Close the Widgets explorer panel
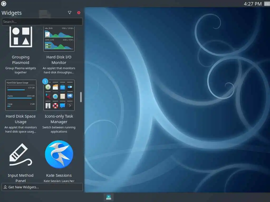Screen dimensions: 270x202 [x=79, y=13]
